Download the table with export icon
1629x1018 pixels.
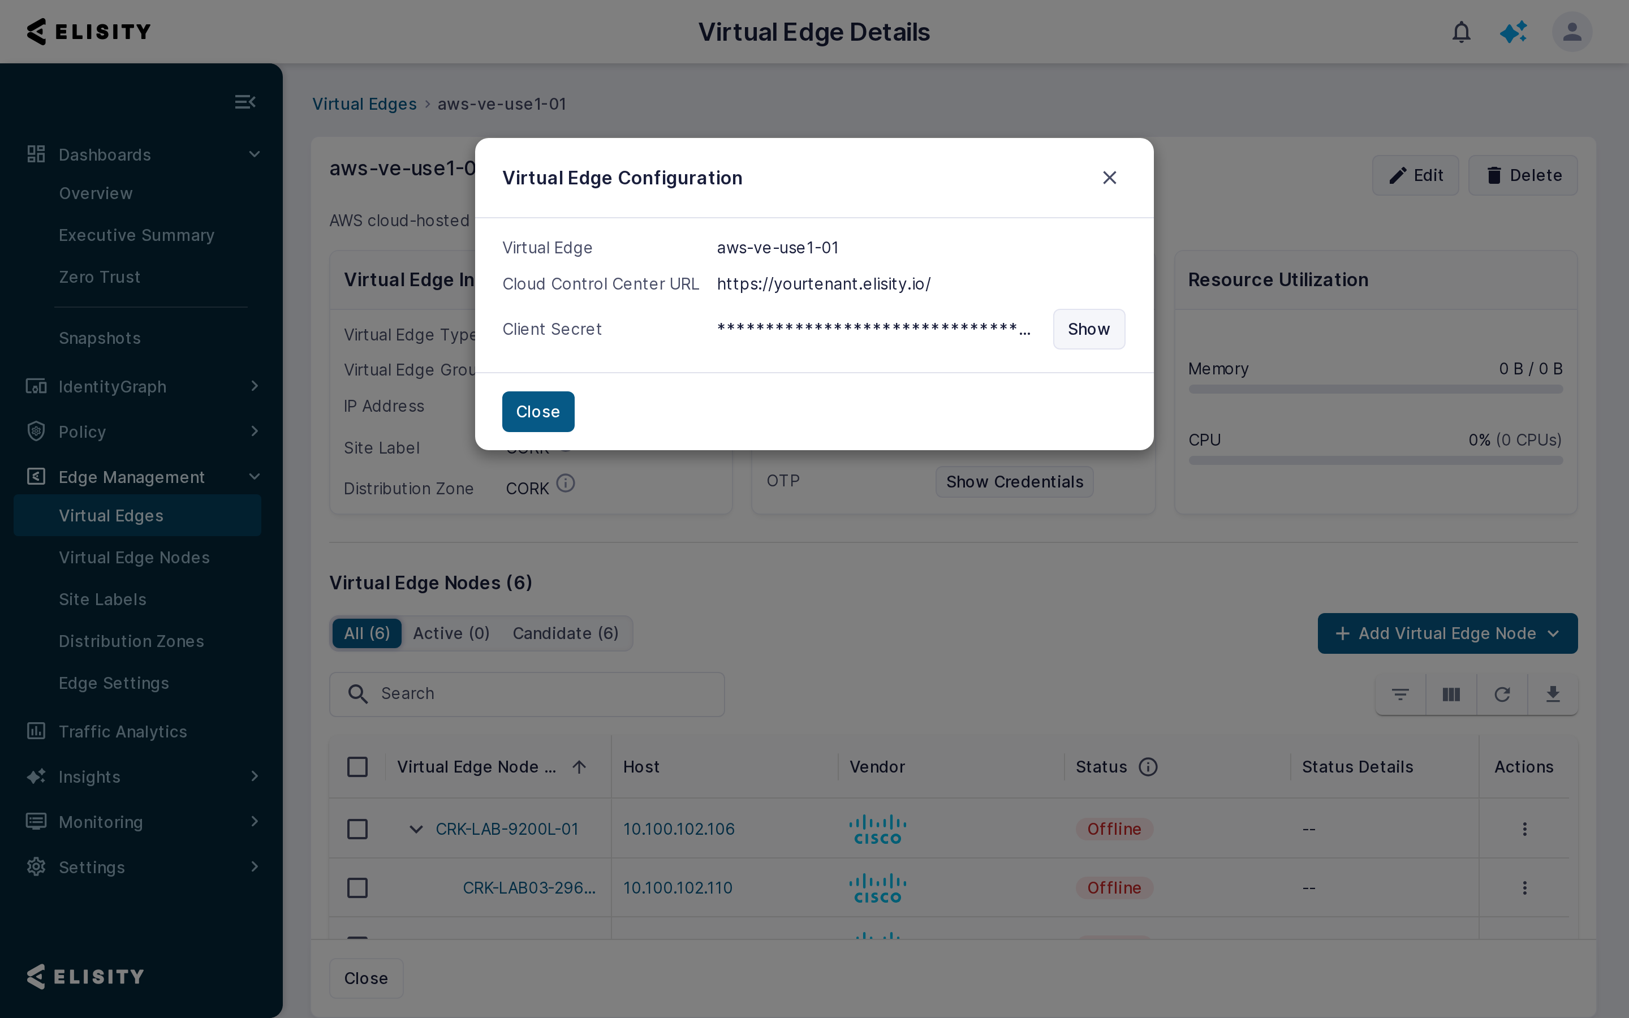[1553, 694]
